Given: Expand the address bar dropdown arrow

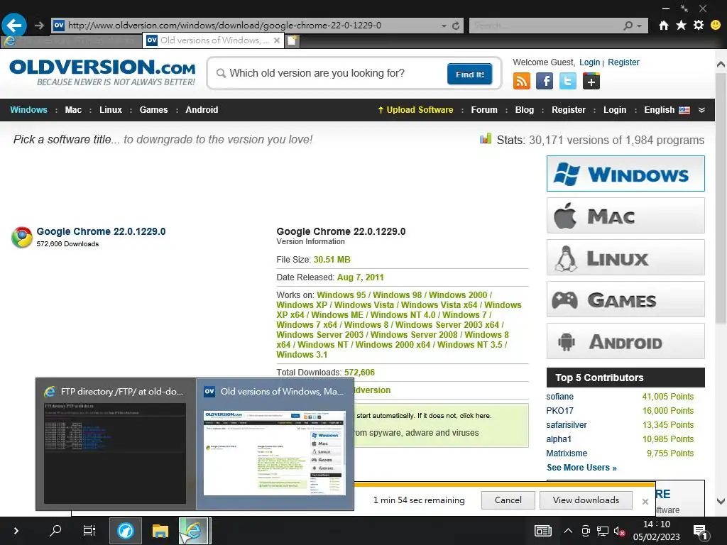Looking at the screenshot, I should tap(444, 26).
